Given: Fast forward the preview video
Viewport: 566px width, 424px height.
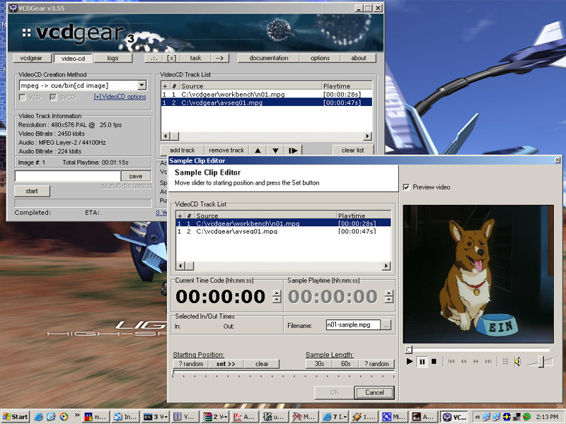Looking at the screenshot, I should coord(475,361).
